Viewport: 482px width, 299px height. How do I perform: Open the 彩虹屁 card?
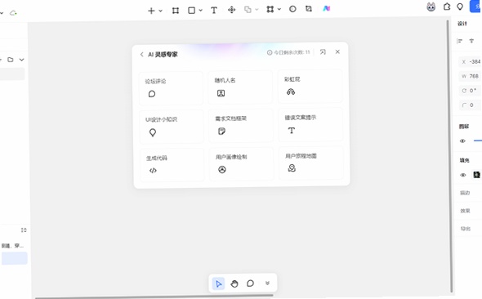tap(310, 87)
